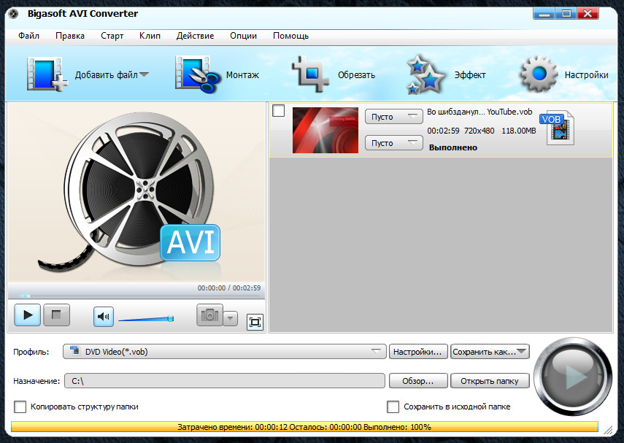624x443 pixels.
Task: Click the Монтаж label in toolbar
Action: [242, 75]
